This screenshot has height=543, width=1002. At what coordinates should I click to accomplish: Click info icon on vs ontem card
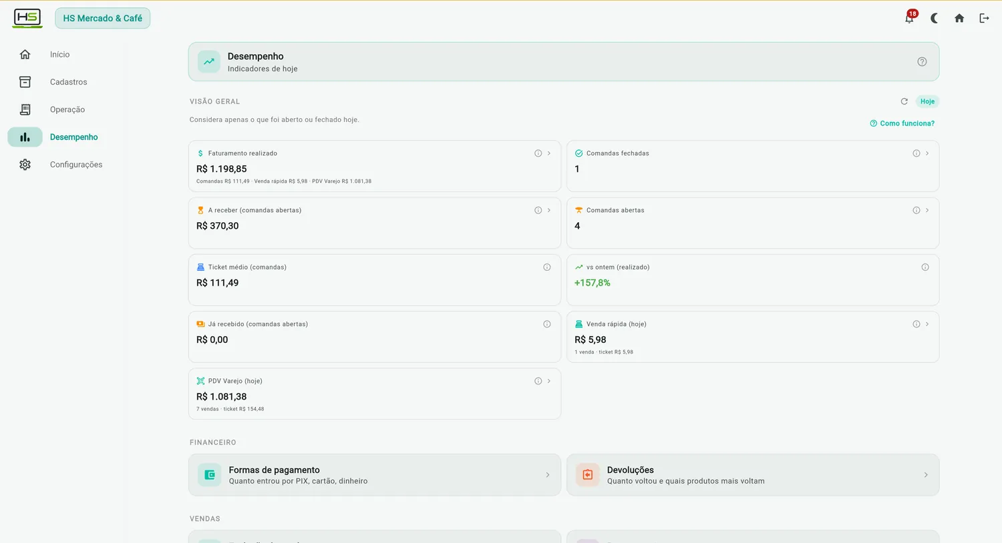click(x=925, y=267)
